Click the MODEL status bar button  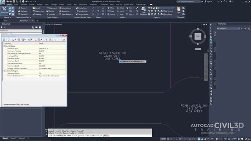[163, 139]
